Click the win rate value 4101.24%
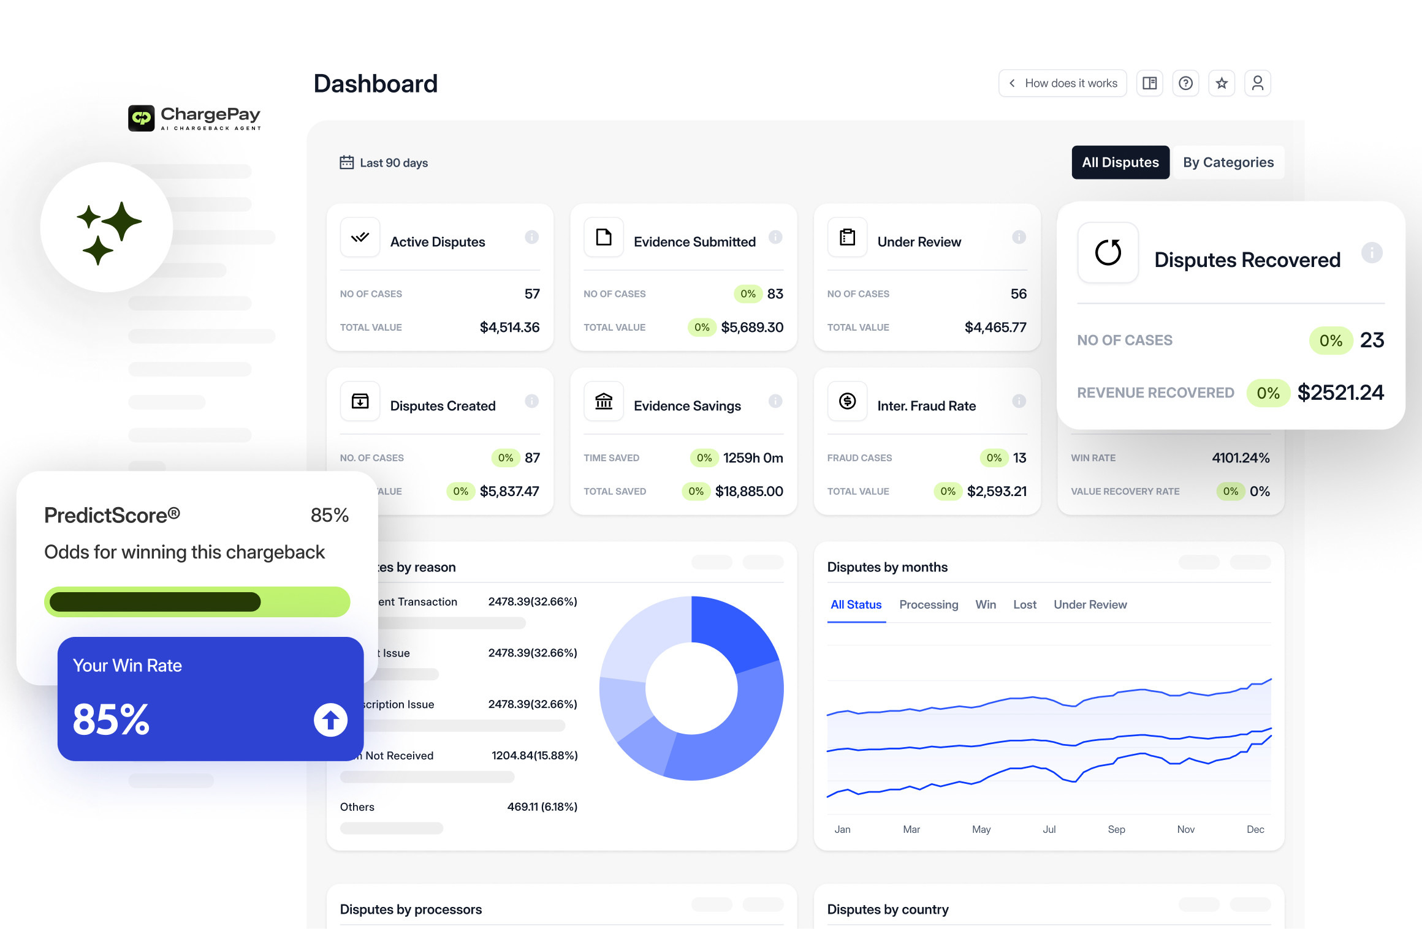Viewport: 1422px width, 929px height. (1241, 457)
